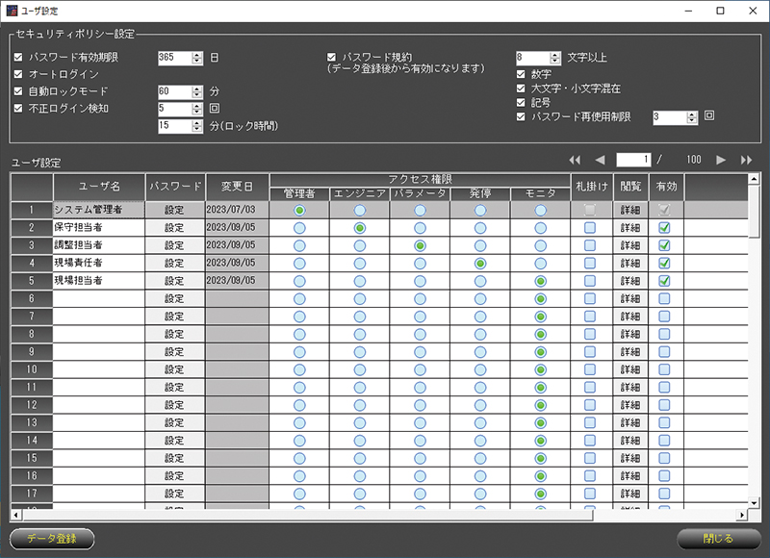Toggle 不正ログイン検知 checkbox

(18, 109)
